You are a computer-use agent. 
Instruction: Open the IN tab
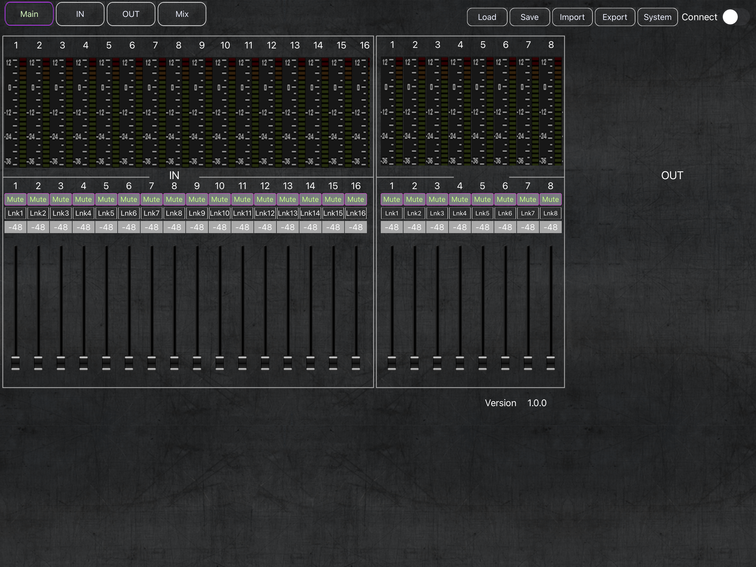coord(80,14)
